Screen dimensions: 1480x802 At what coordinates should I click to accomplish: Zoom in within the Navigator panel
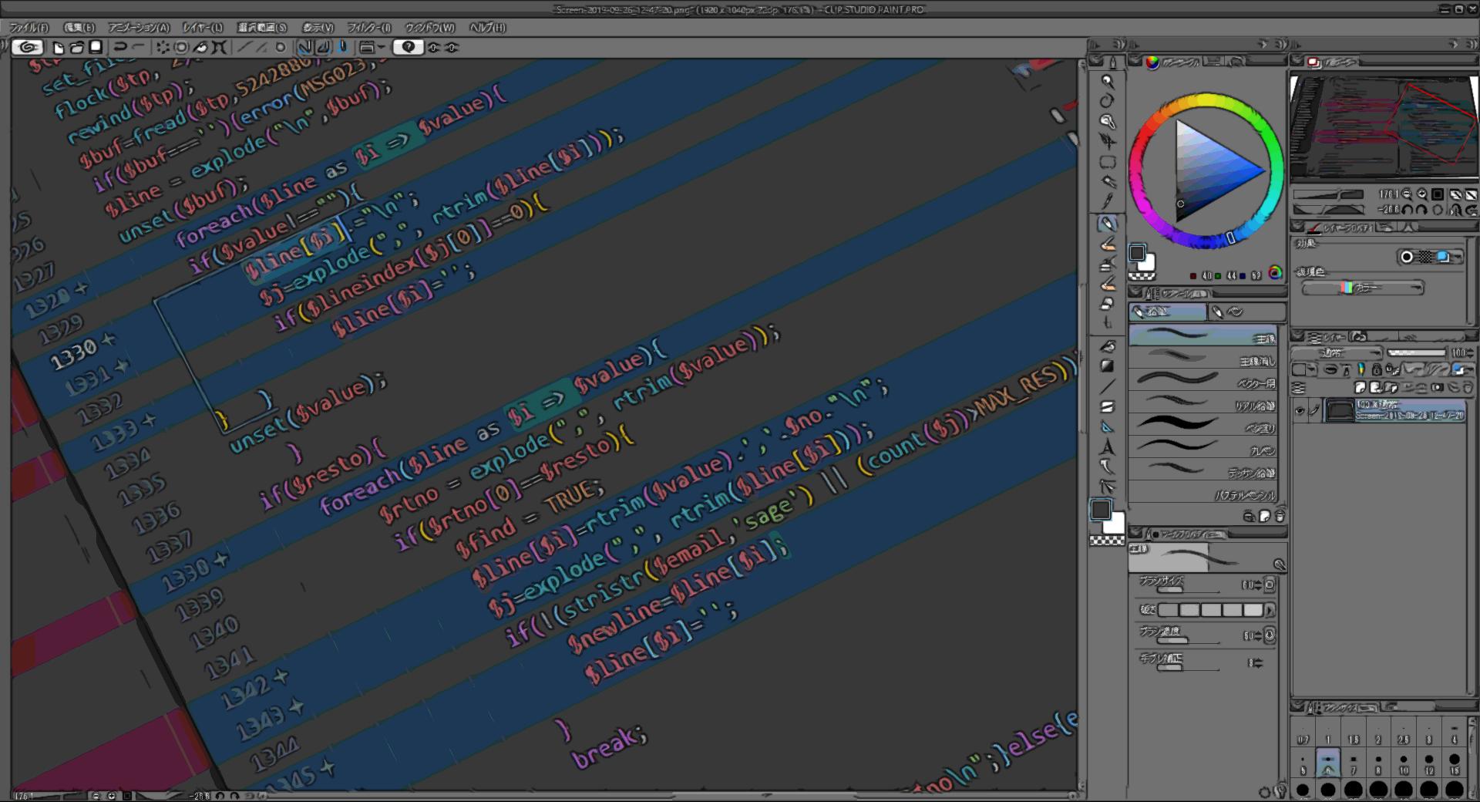(1422, 194)
